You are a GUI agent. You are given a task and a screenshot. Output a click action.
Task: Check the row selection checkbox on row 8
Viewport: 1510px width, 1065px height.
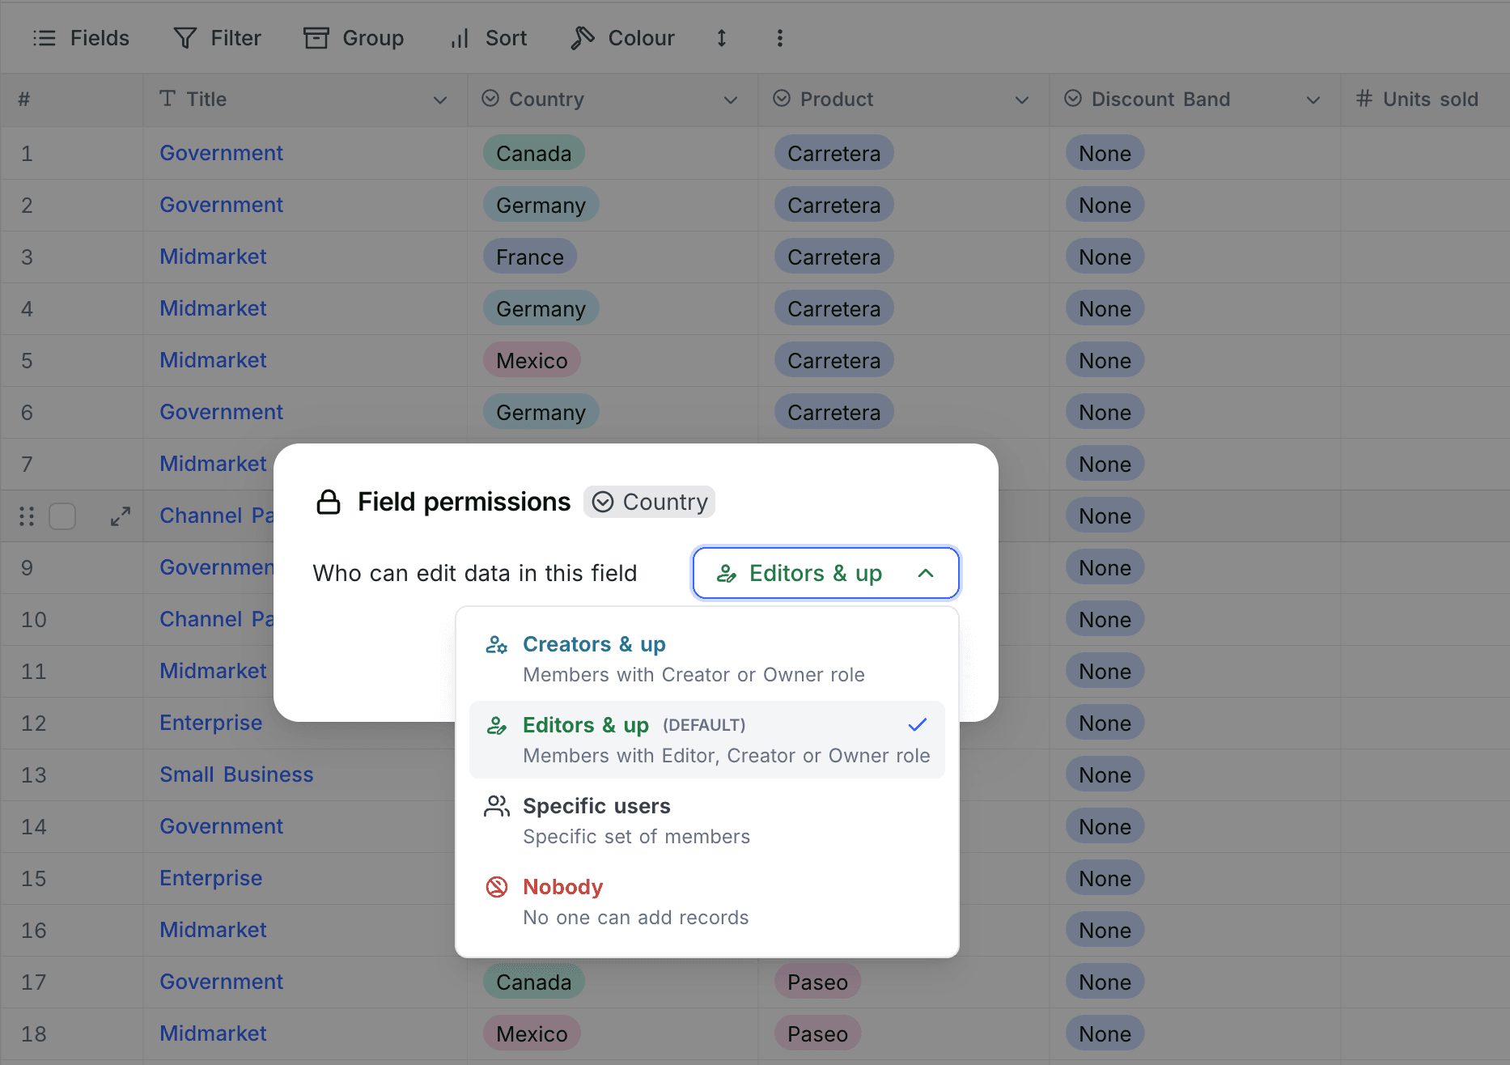[x=62, y=516]
